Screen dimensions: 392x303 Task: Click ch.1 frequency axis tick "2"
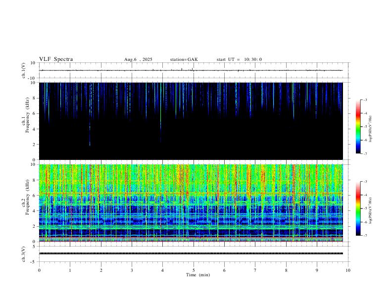(34, 144)
